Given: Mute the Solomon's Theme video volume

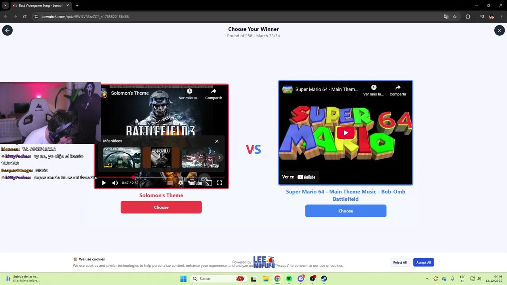Looking at the screenshot, I should click(x=115, y=183).
